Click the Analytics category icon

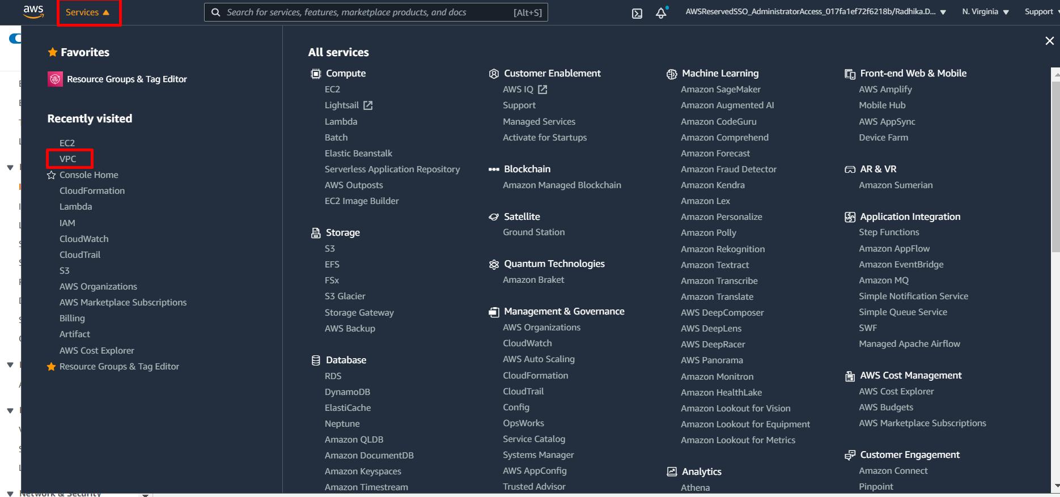672,471
